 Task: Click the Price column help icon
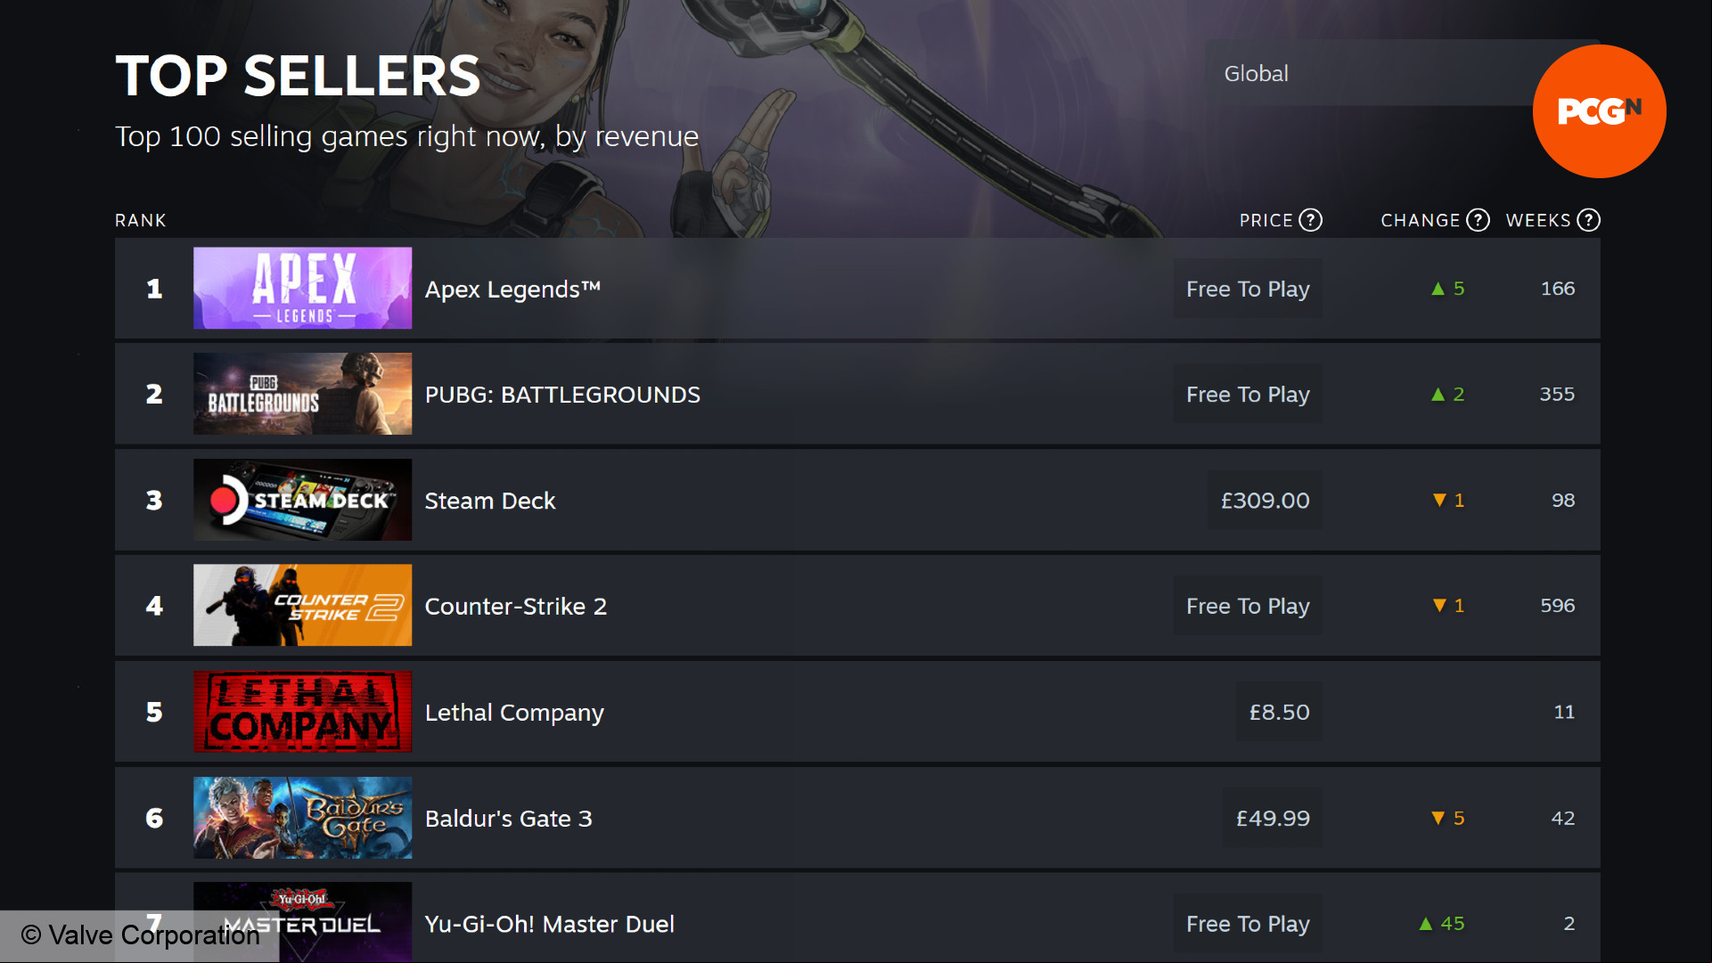1310,220
